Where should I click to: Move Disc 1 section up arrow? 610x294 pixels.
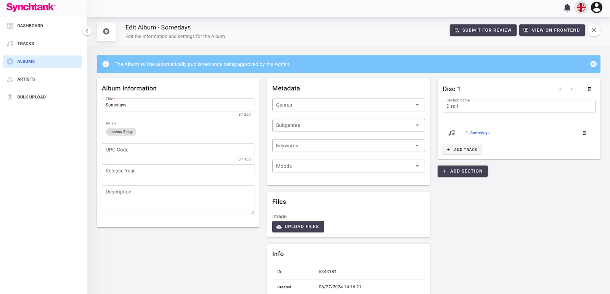(x=571, y=89)
